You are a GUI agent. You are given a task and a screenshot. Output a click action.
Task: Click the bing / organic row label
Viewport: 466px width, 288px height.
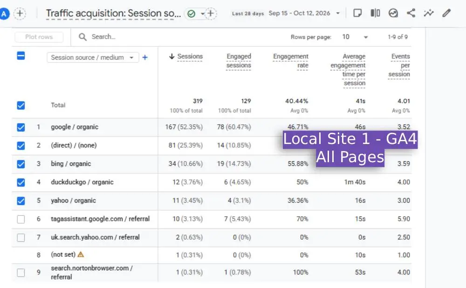point(71,164)
